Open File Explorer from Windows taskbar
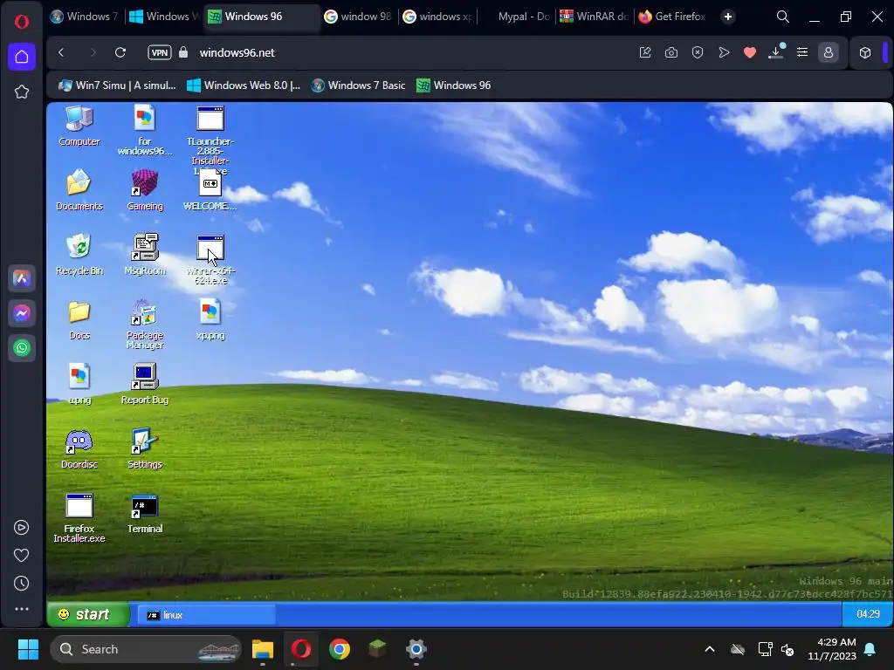The width and height of the screenshot is (894, 670). coord(263,649)
